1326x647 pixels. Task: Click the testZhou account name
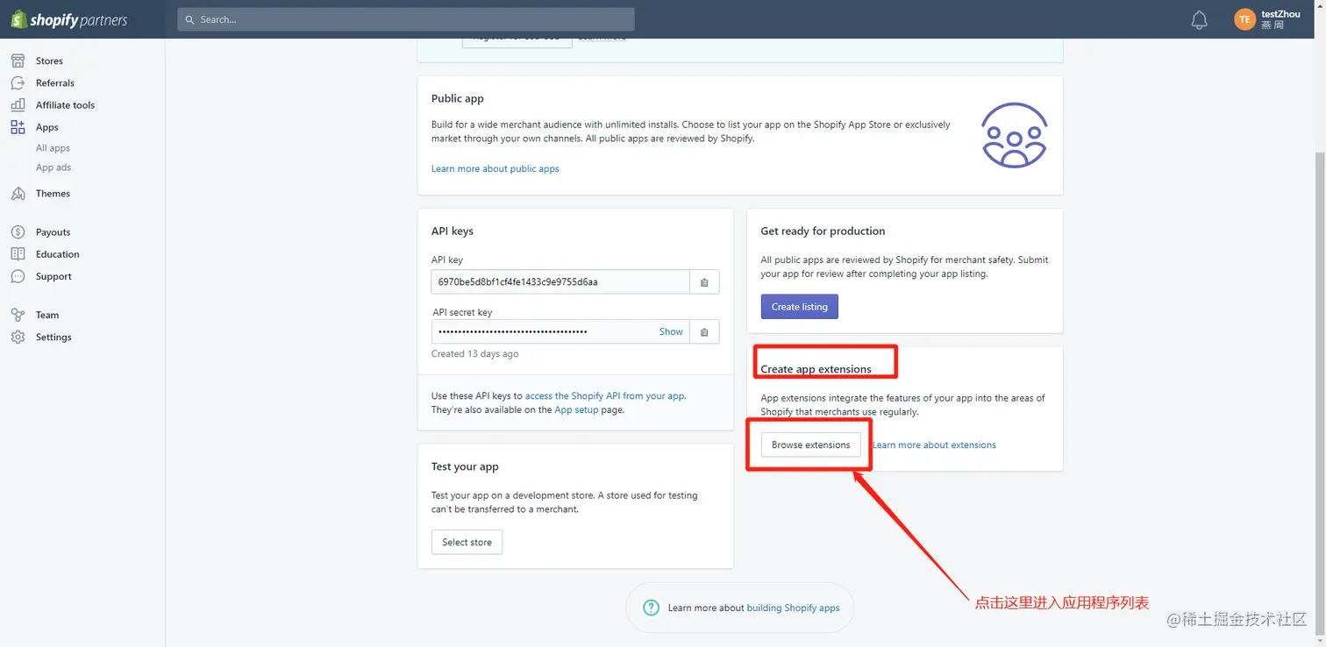tap(1280, 14)
